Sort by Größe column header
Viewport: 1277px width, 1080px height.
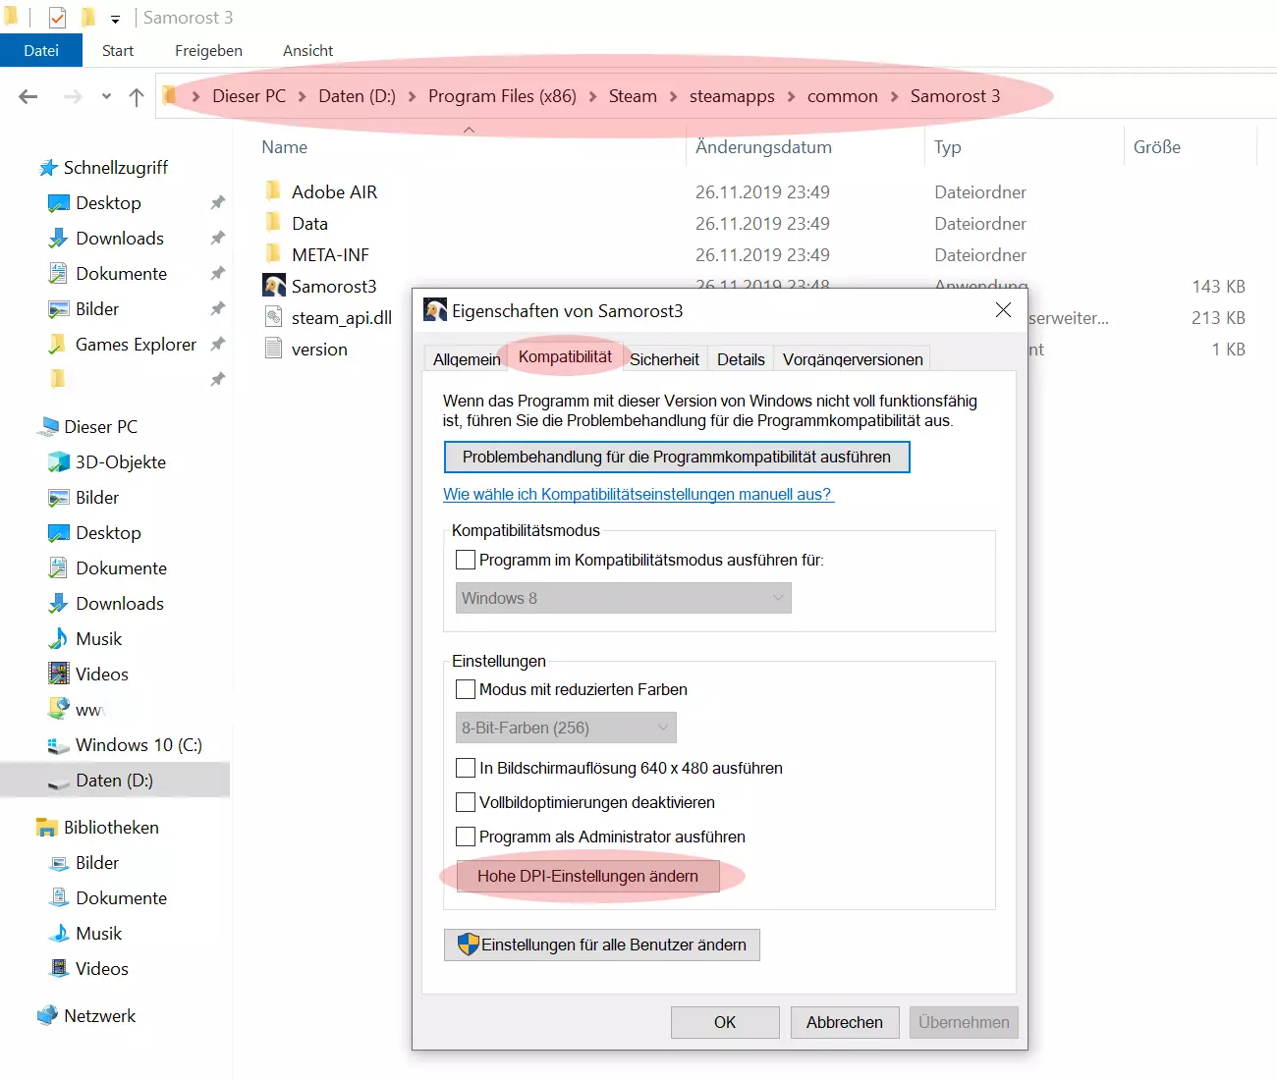click(1157, 147)
